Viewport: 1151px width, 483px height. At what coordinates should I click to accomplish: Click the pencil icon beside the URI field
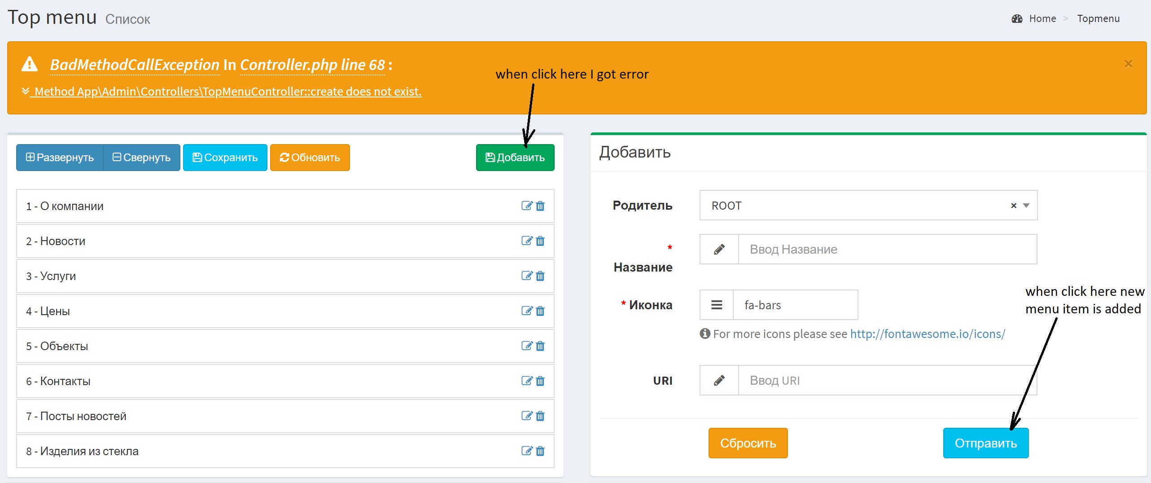tap(718, 380)
